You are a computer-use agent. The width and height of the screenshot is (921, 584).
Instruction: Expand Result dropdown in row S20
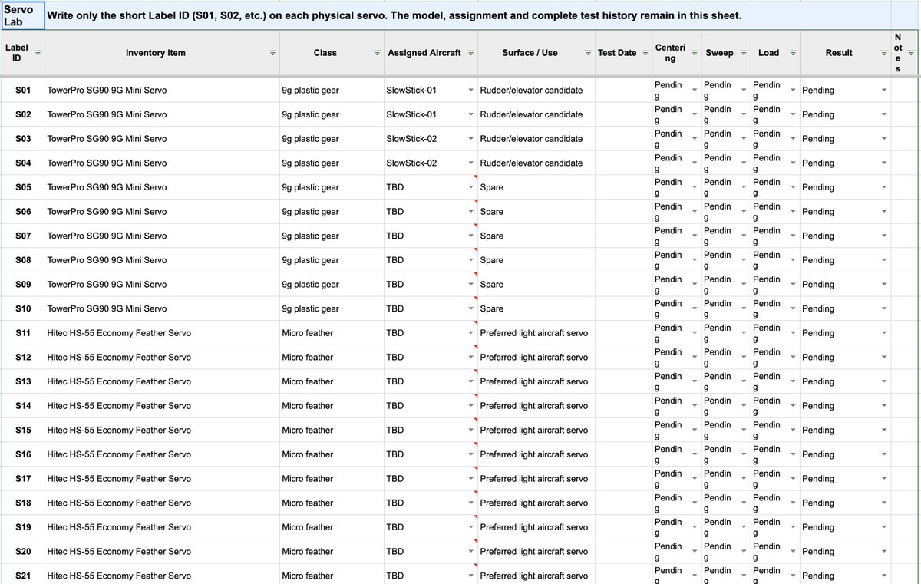884,552
